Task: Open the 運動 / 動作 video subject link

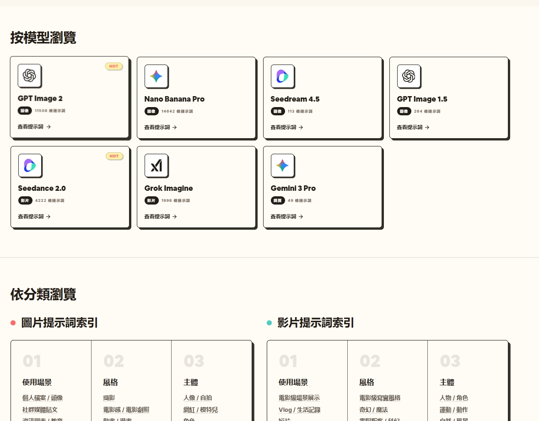Action: [454, 410]
